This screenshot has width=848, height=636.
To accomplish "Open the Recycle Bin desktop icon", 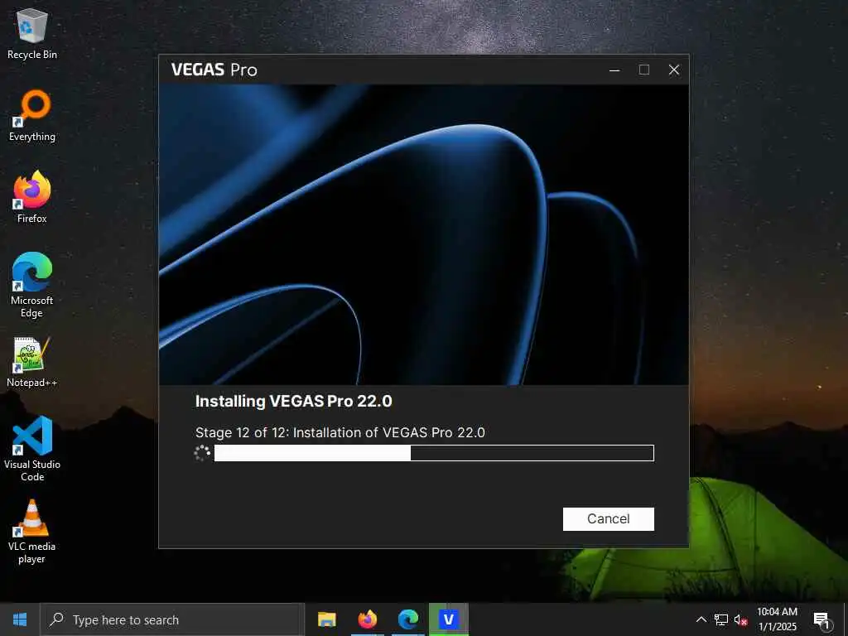I will [32, 34].
